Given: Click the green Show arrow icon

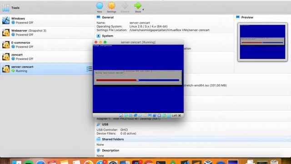Looking at the screenshot, I should 138,6.
